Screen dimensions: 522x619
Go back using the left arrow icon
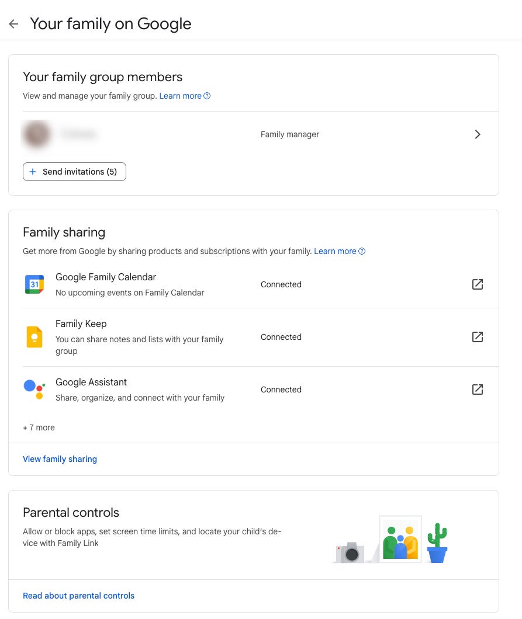click(14, 24)
